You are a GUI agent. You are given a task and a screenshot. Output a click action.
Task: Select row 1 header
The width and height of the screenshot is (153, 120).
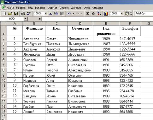(3, 31)
